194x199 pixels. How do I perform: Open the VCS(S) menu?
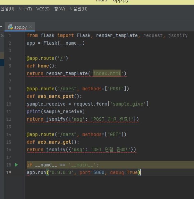point(43,9)
